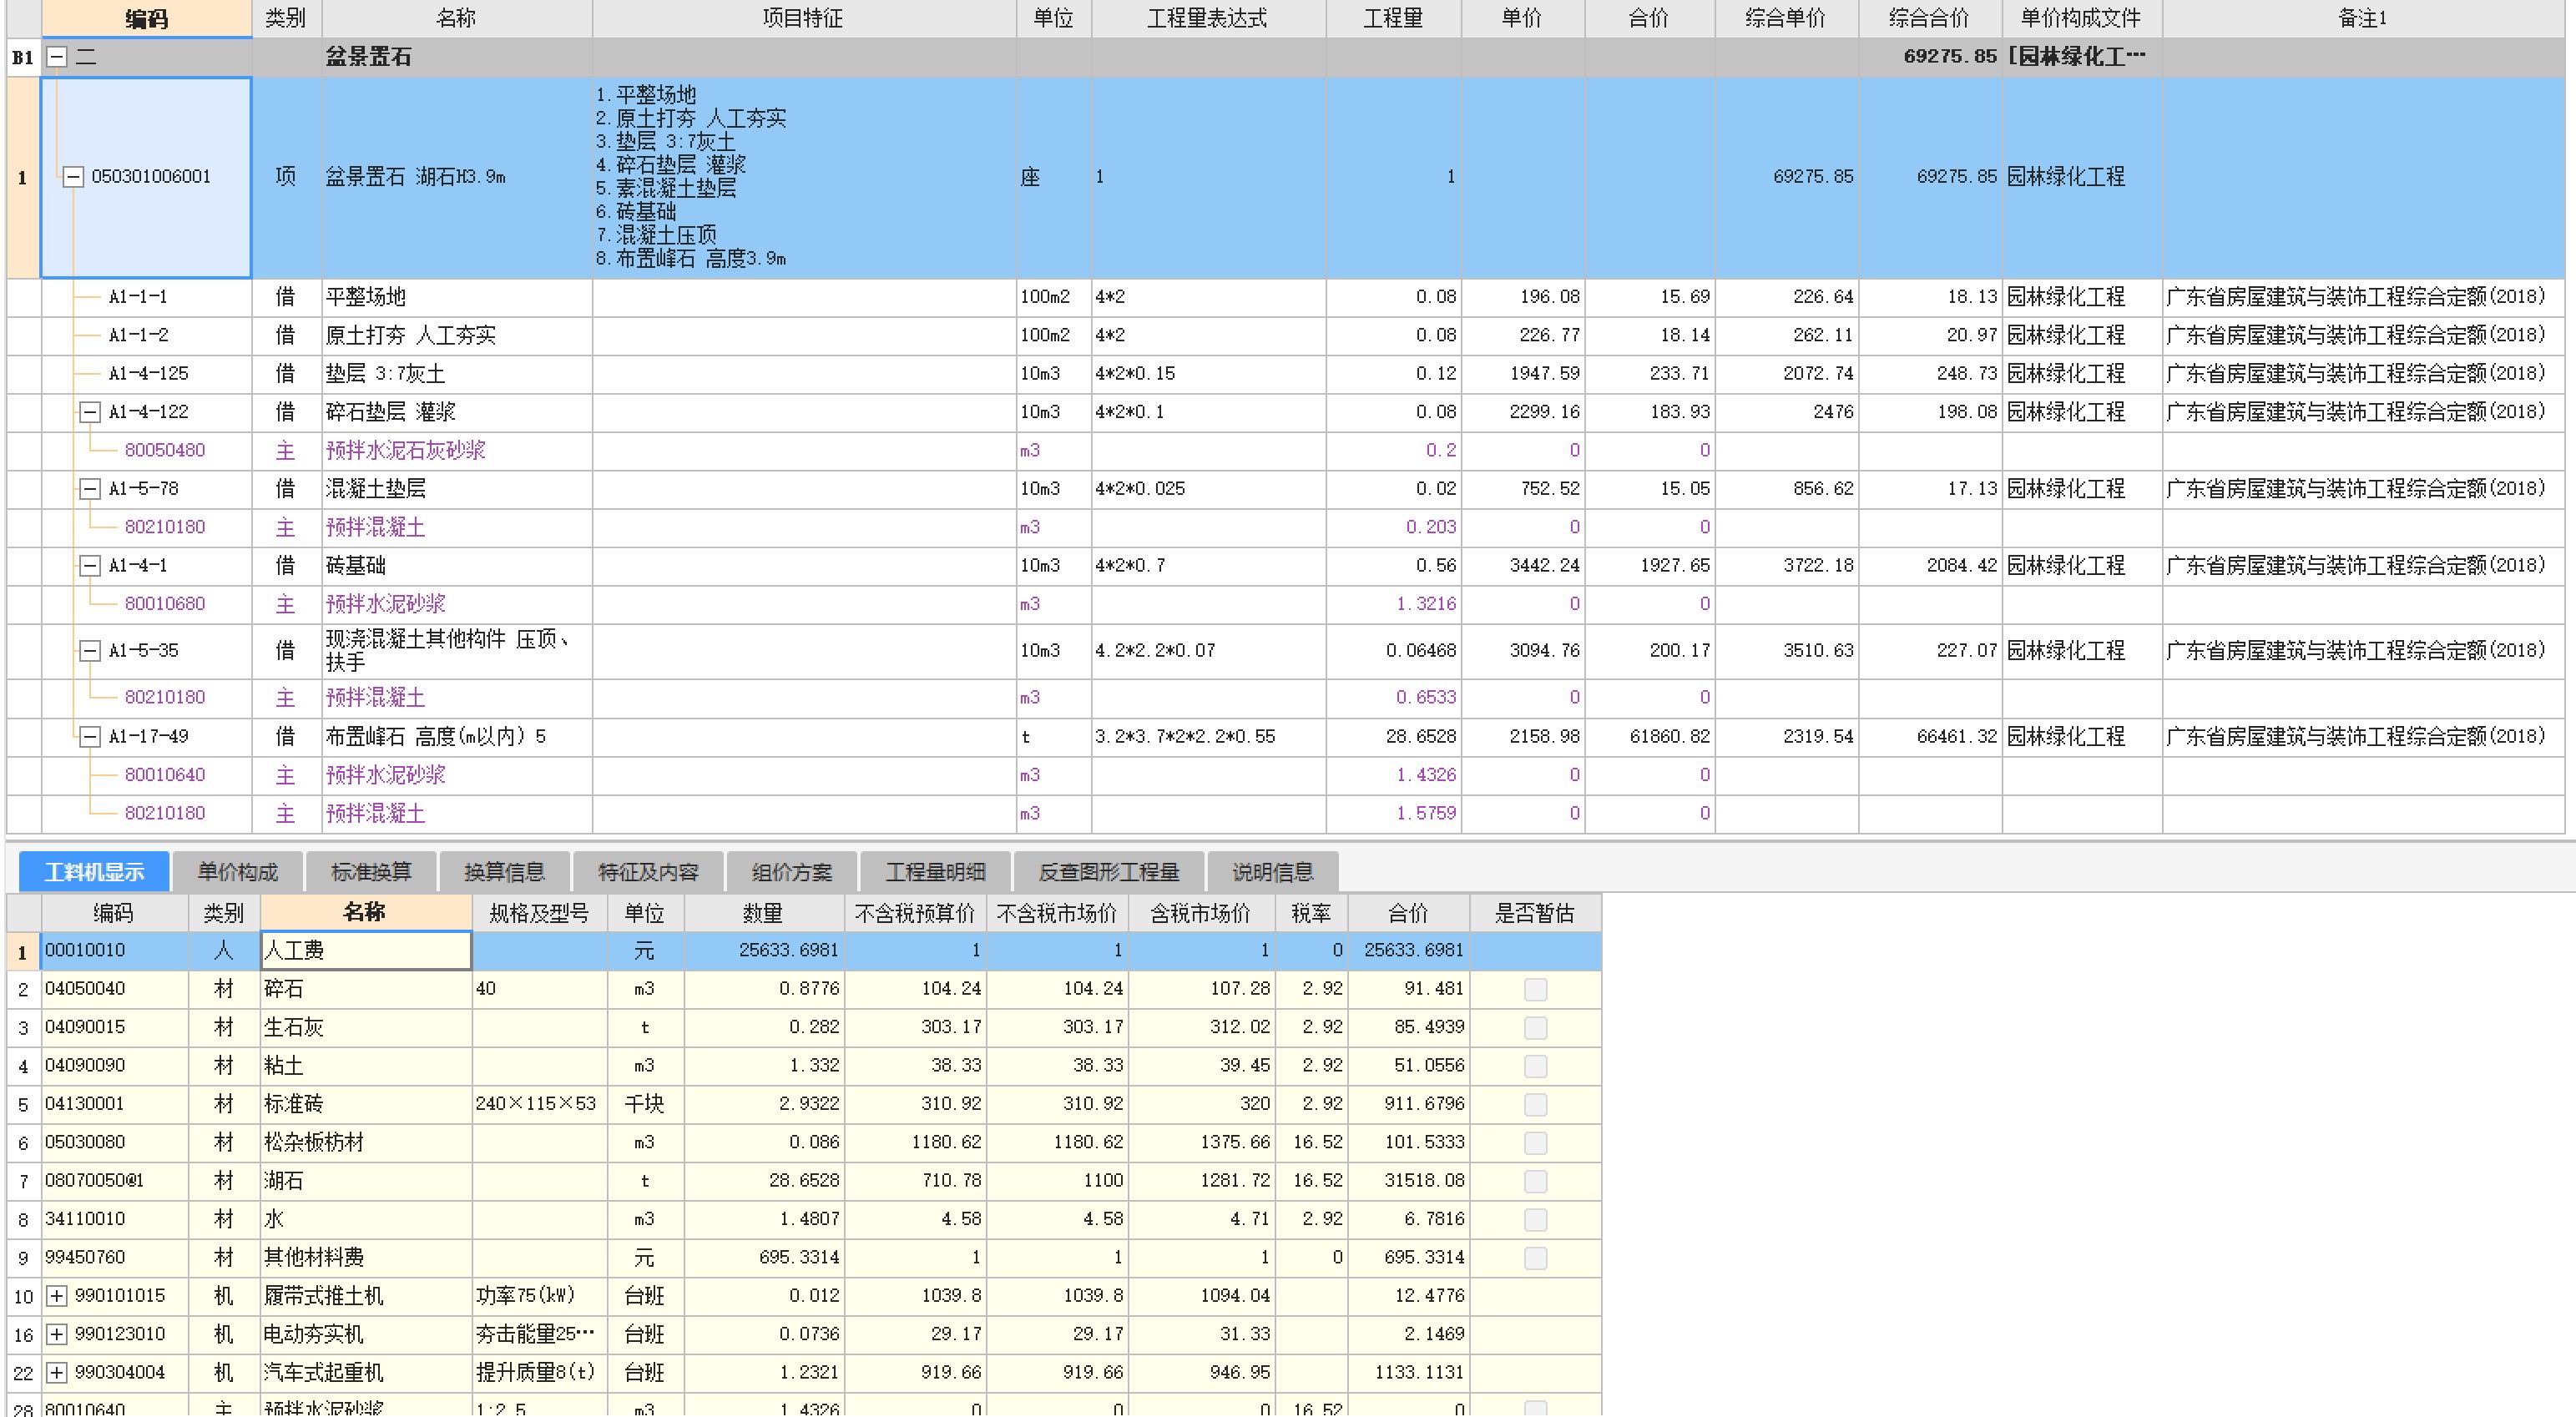This screenshot has width=2576, height=1417.
Task: Check 是否暂估 box for 湖石
Action: pos(1535,1181)
